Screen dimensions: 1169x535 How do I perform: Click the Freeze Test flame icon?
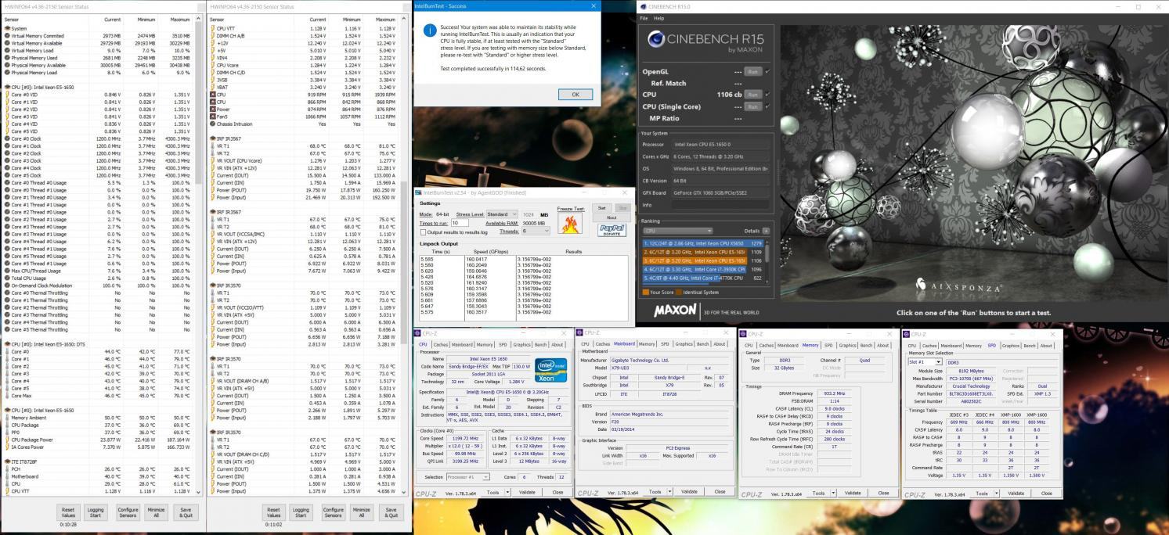(569, 224)
